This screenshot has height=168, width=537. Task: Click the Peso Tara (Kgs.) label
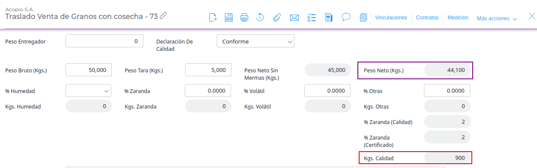(x=144, y=70)
